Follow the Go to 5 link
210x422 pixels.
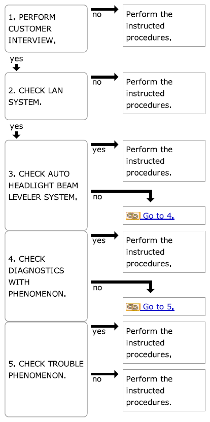[159, 307]
